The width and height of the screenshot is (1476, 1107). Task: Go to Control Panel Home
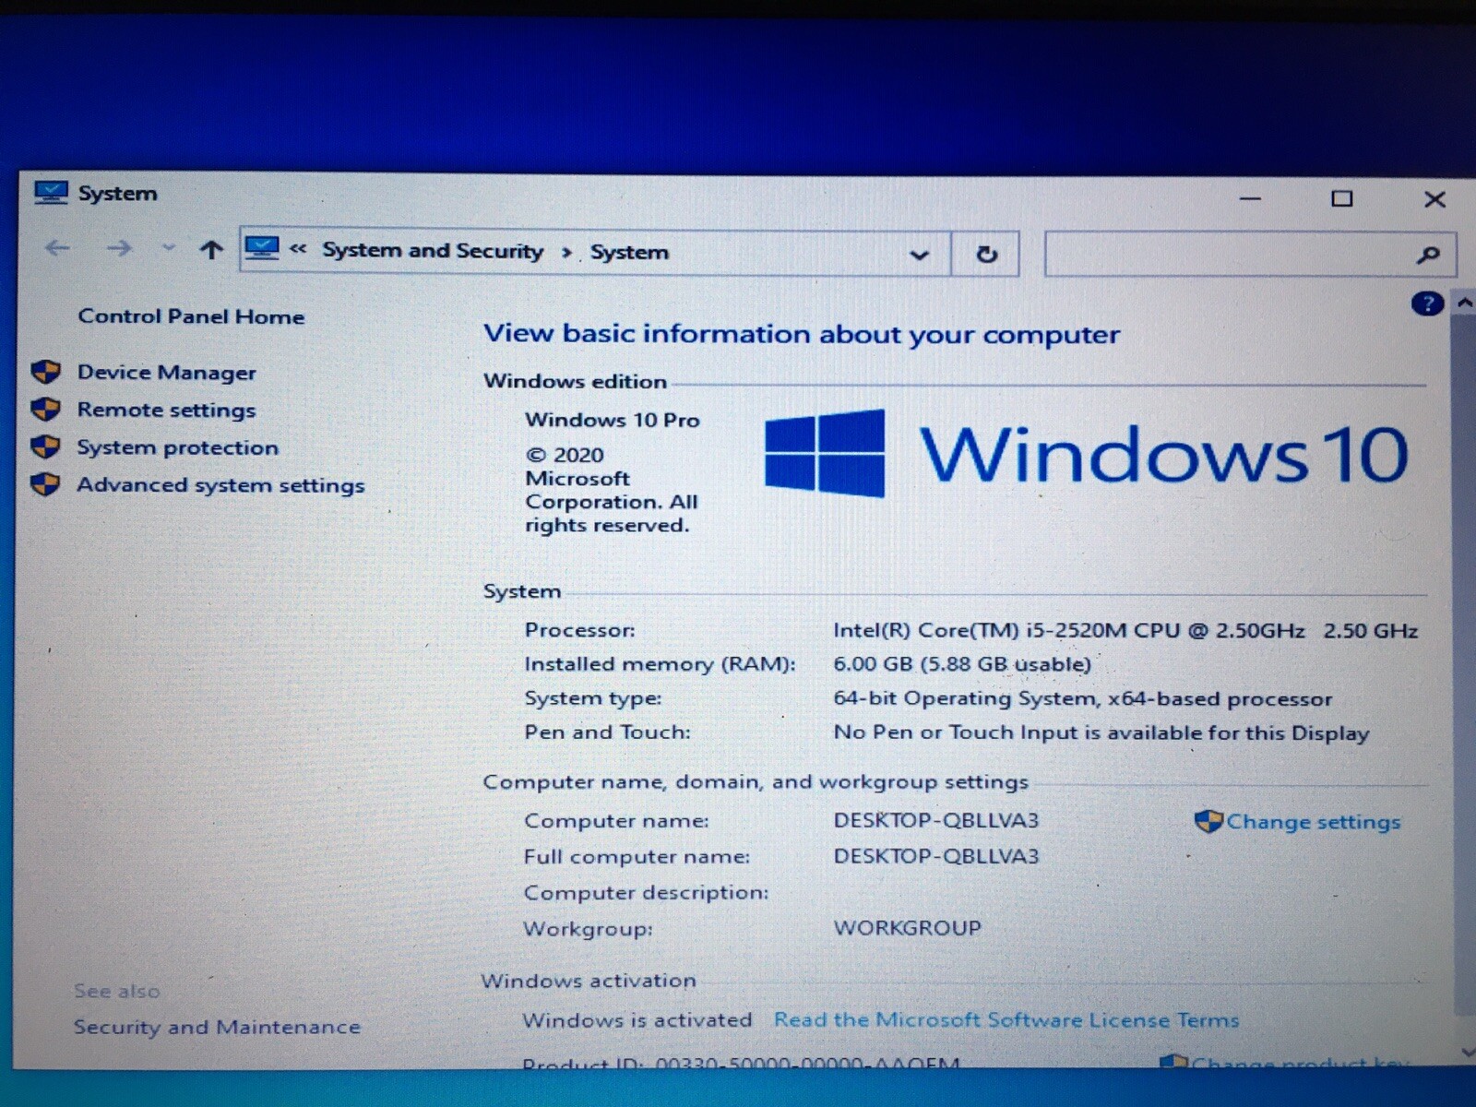(x=191, y=316)
